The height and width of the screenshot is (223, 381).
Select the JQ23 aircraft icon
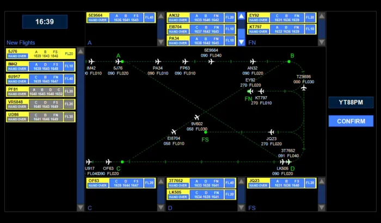pos(272,132)
